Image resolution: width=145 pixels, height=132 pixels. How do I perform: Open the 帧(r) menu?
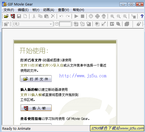point(36,10)
